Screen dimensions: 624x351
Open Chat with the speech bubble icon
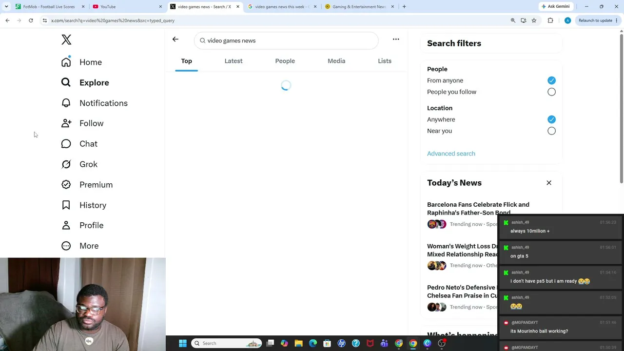66,144
